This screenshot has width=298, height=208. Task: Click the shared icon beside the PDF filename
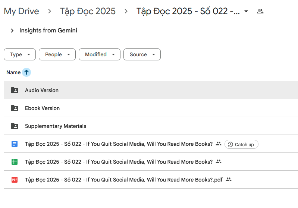[x=229, y=180]
